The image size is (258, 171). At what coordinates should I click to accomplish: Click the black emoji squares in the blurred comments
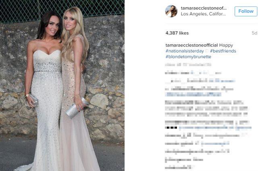pyautogui.click(x=171, y=127)
